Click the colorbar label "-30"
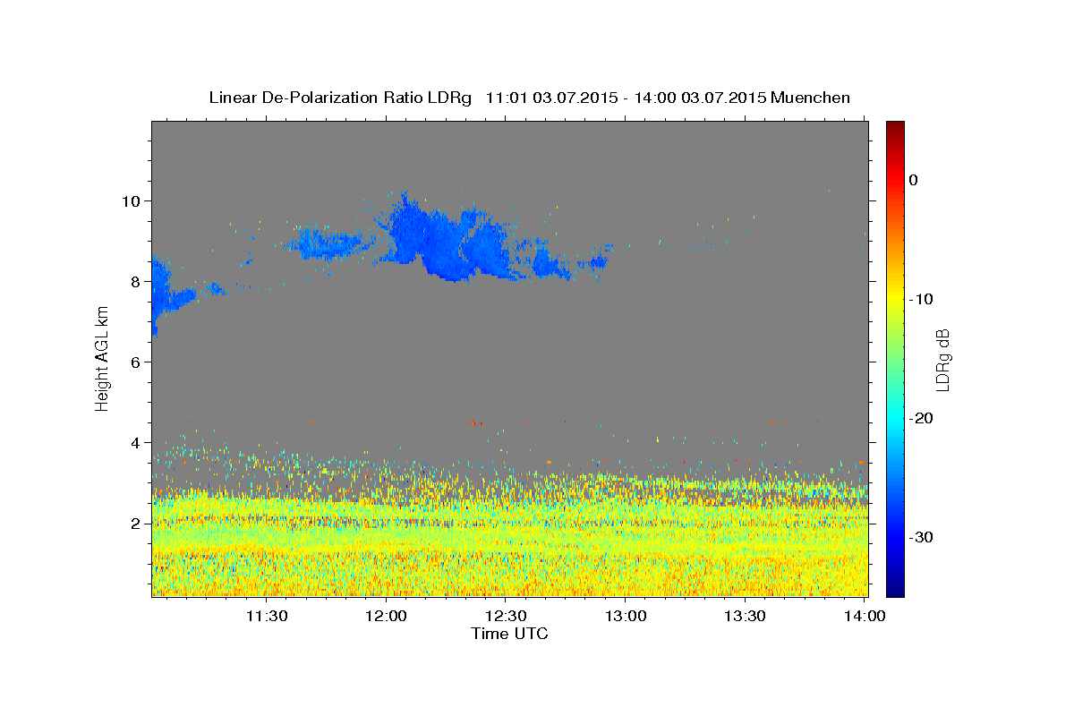Viewport: 1074px width, 716px height. [921, 537]
